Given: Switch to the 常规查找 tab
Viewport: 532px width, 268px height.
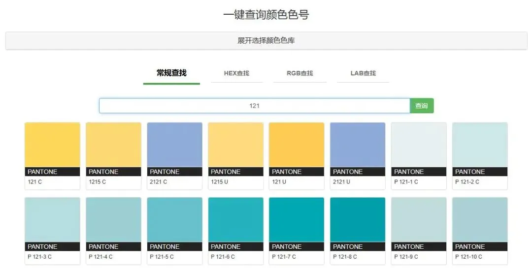Looking at the screenshot, I should tap(171, 73).
